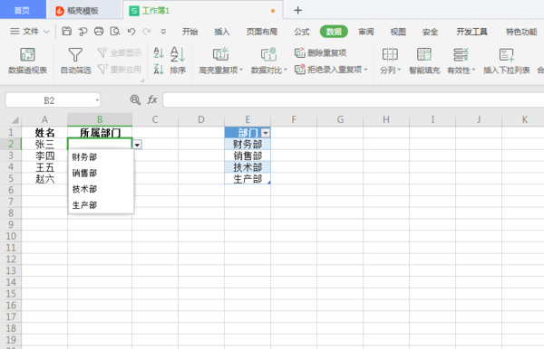Image resolution: width=544 pixels, height=349 pixels.
Task: Select column B header
Action: coord(100,119)
